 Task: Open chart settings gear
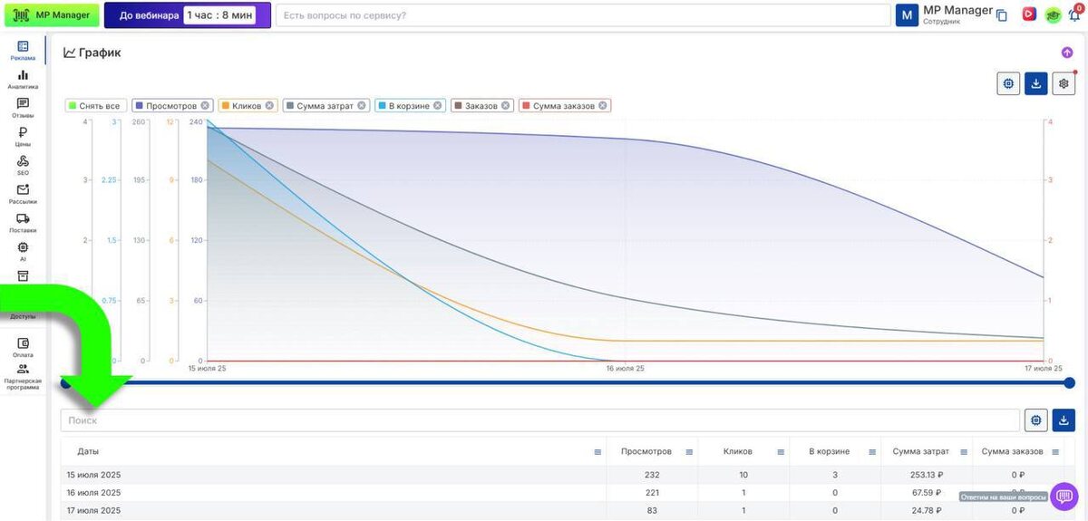pos(1064,84)
